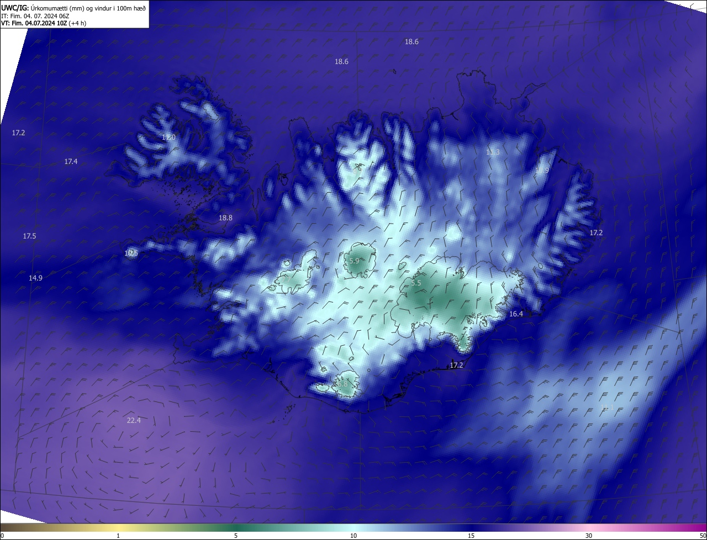Click the 11.3 value in the northeast
The image size is (707, 540).
click(x=493, y=152)
